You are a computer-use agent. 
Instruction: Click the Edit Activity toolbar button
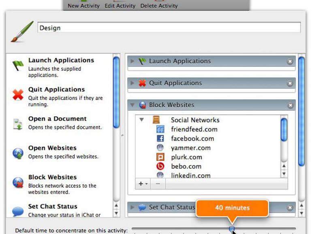click(x=120, y=5)
